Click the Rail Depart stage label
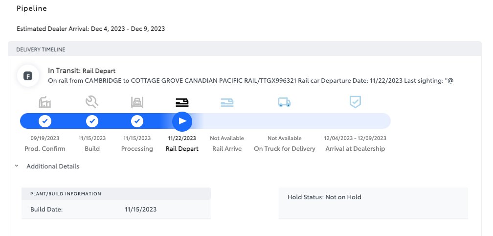This screenshot has width=493, height=236. (x=182, y=149)
